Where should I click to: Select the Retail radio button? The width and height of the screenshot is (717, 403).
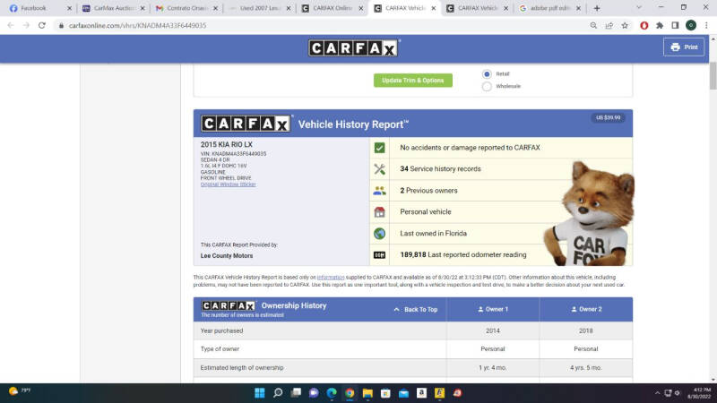point(487,73)
